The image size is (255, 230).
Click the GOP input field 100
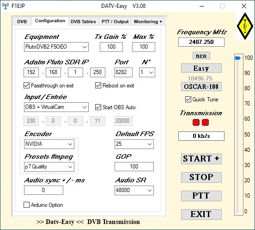[x=134, y=167]
